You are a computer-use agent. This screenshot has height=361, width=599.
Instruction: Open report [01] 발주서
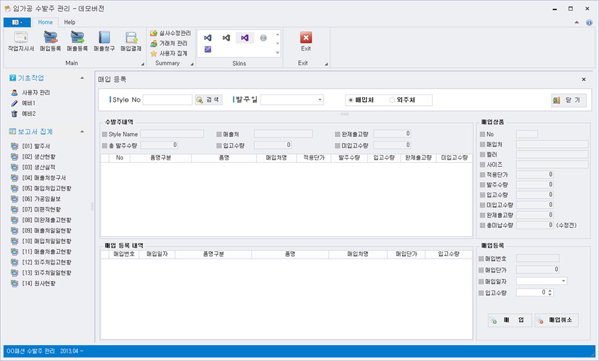point(31,146)
